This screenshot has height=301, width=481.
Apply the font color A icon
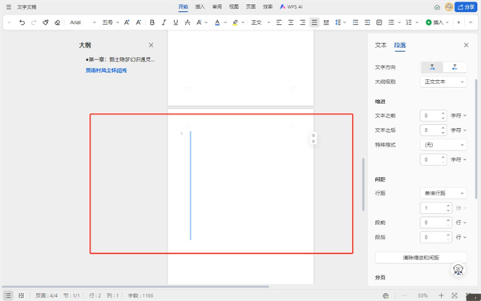coord(217,22)
